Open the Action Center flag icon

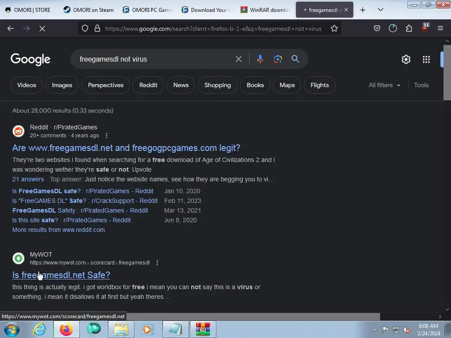(385, 330)
